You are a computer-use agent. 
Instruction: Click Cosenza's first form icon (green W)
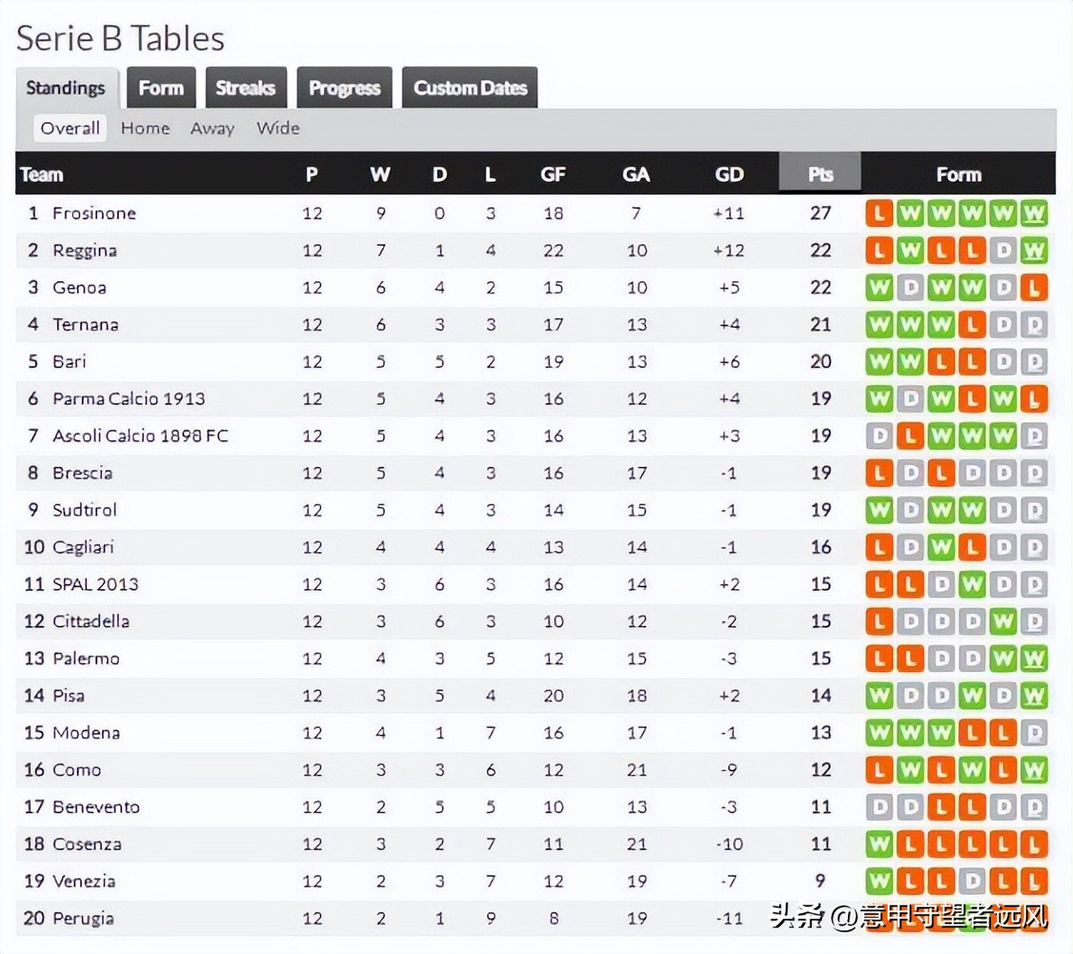(879, 844)
